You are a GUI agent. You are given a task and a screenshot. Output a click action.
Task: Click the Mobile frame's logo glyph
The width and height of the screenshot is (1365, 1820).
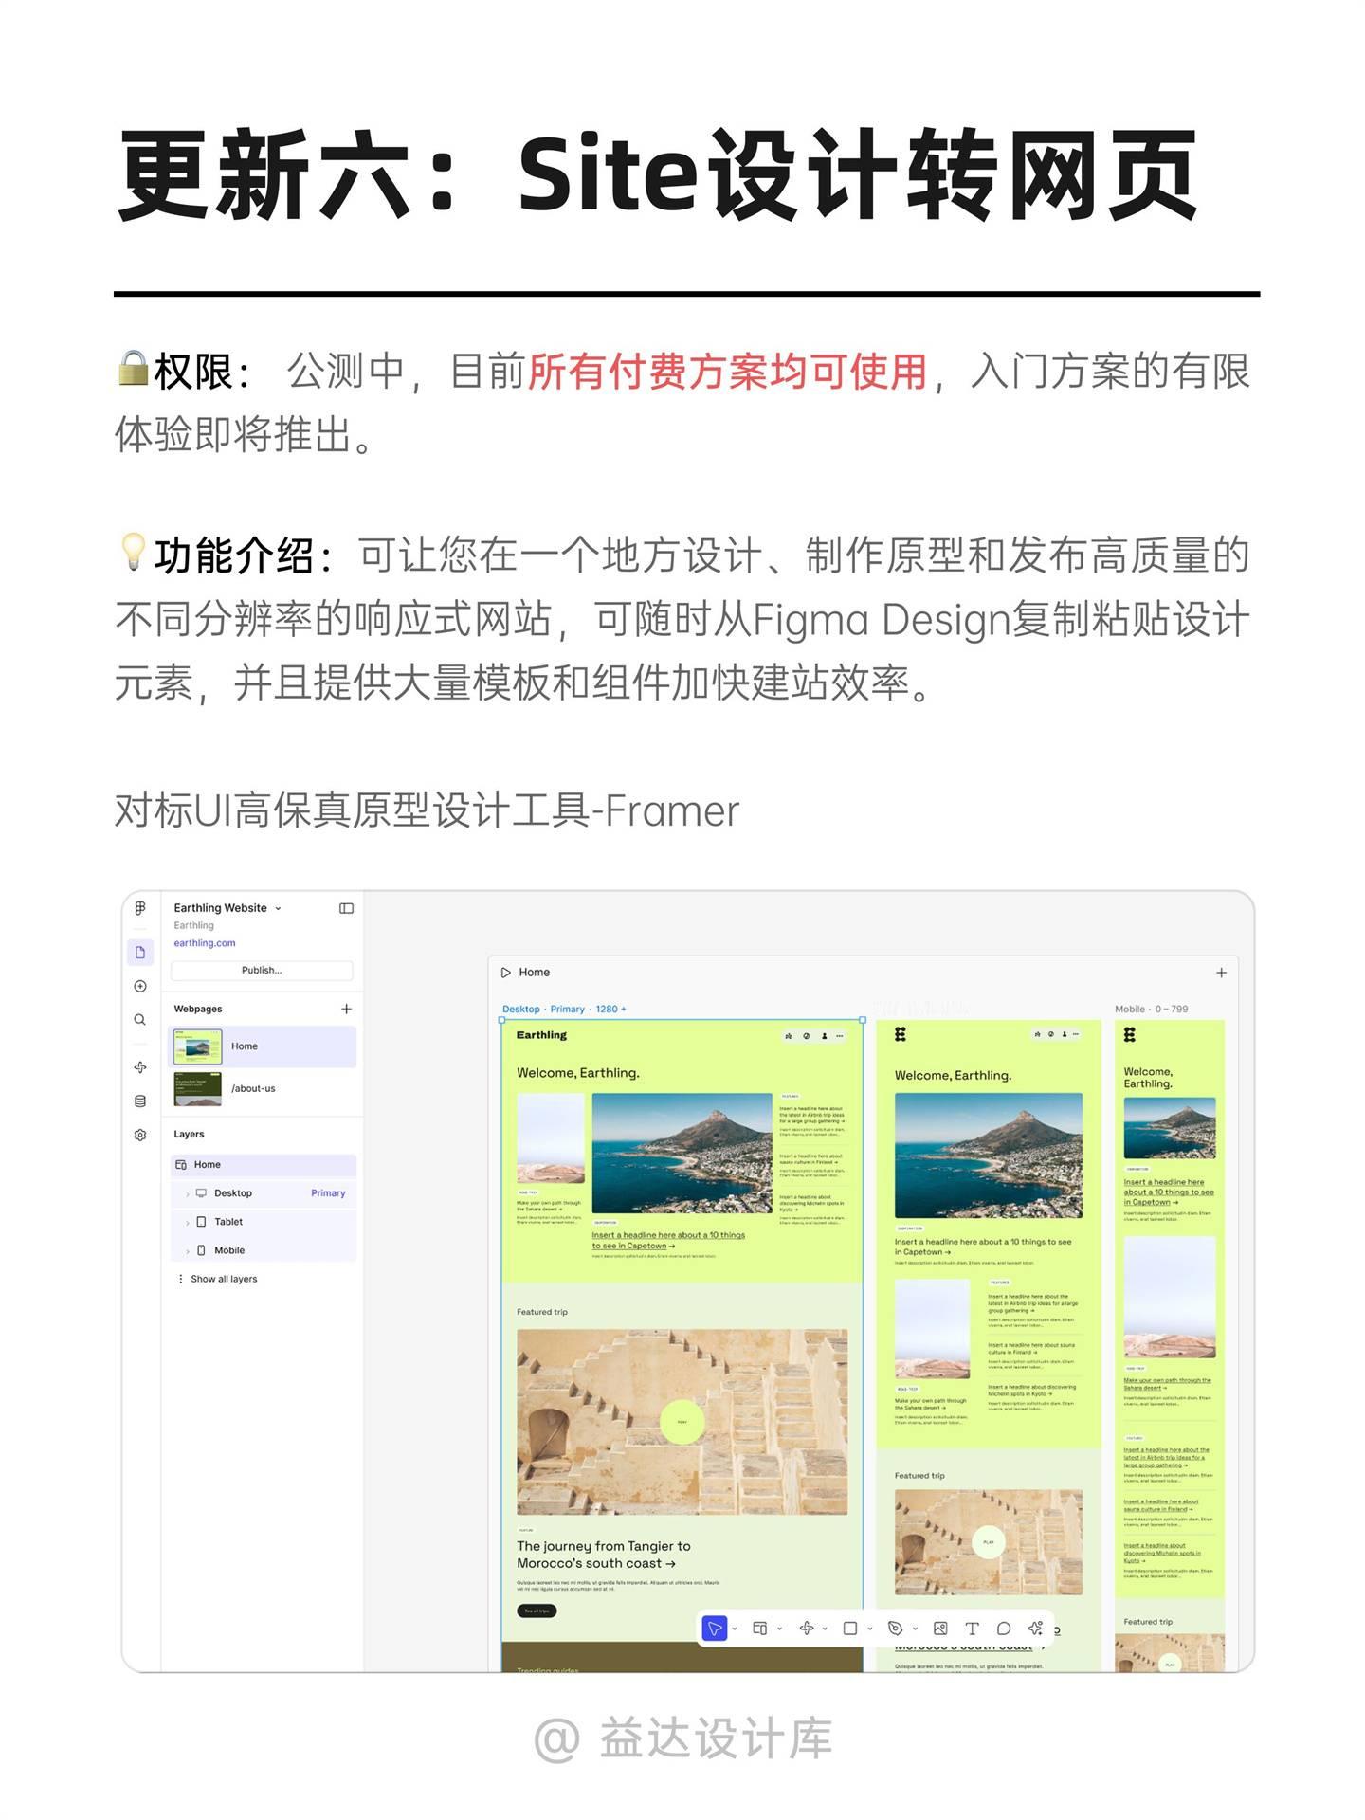1129,1034
